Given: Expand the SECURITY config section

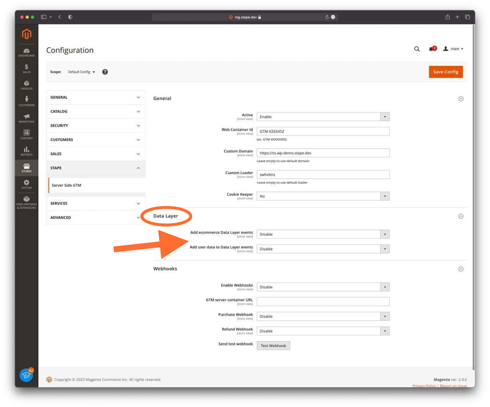Looking at the screenshot, I should point(96,125).
